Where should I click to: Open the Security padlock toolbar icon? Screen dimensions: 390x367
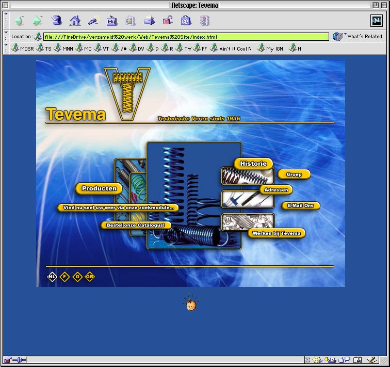point(168,21)
